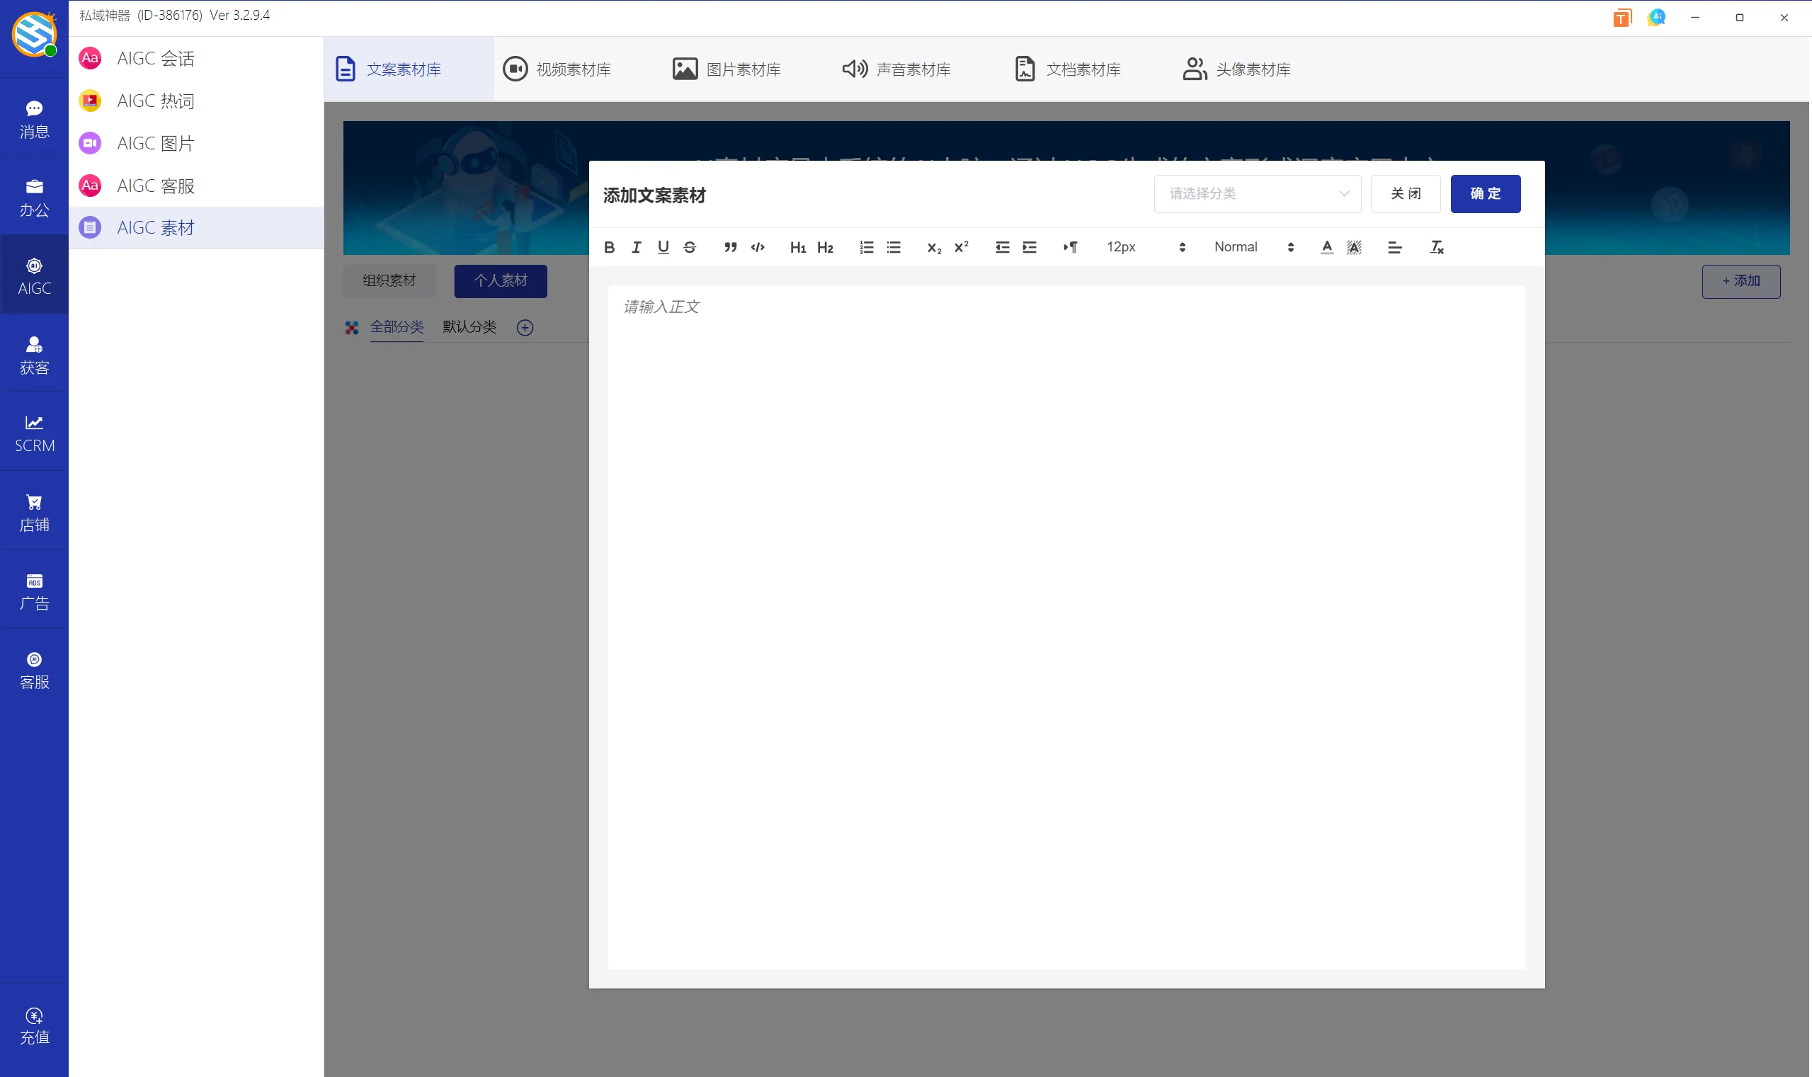Switch to 视频素材库 tab
This screenshot has width=1812, height=1077.
pyautogui.click(x=557, y=69)
